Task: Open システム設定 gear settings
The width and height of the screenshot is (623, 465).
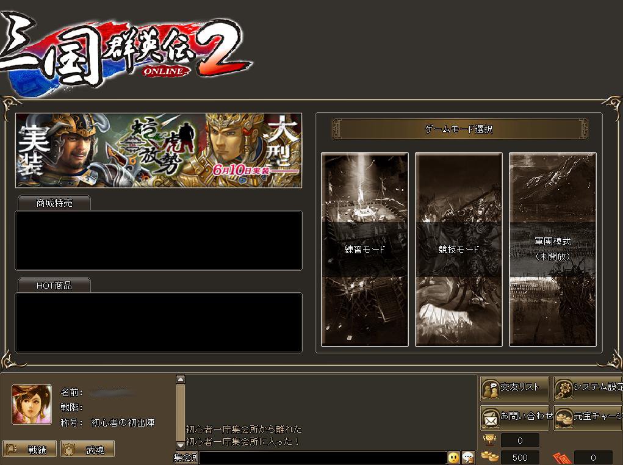Action: (588, 388)
